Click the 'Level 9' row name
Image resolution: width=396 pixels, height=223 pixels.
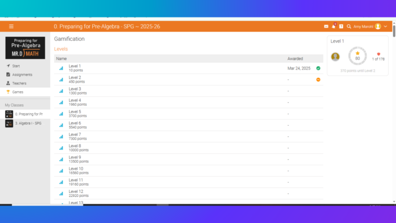[x=75, y=157]
